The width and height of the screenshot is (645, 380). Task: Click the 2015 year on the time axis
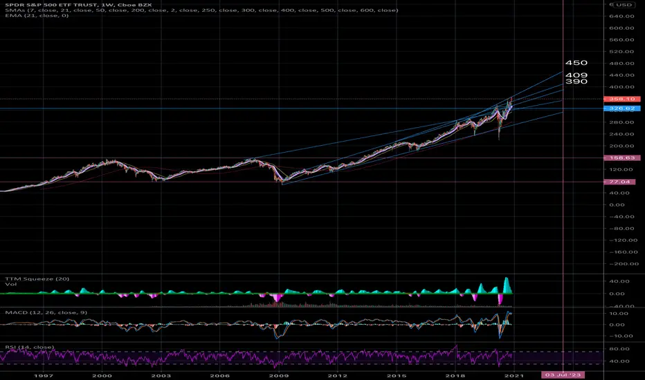pyautogui.click(x=397, y=375)
